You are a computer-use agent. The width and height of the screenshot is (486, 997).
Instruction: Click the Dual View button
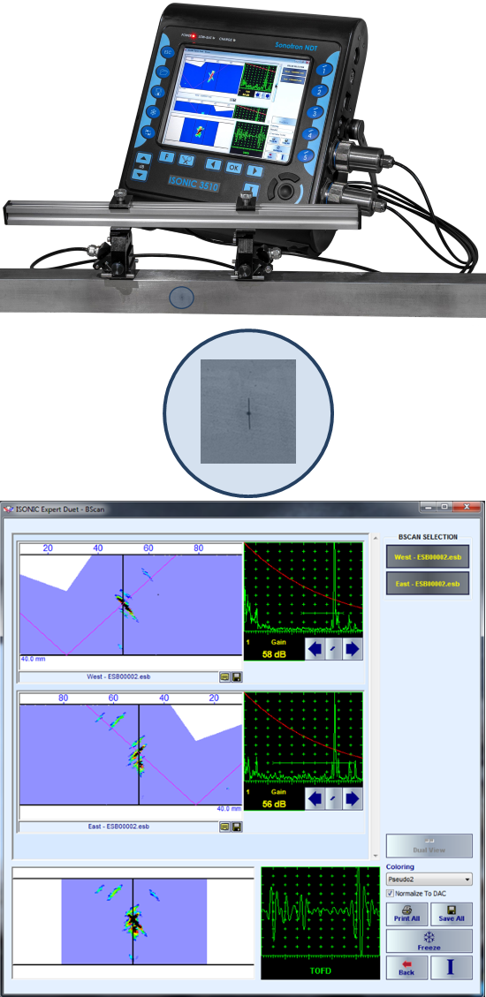point(429,846)
